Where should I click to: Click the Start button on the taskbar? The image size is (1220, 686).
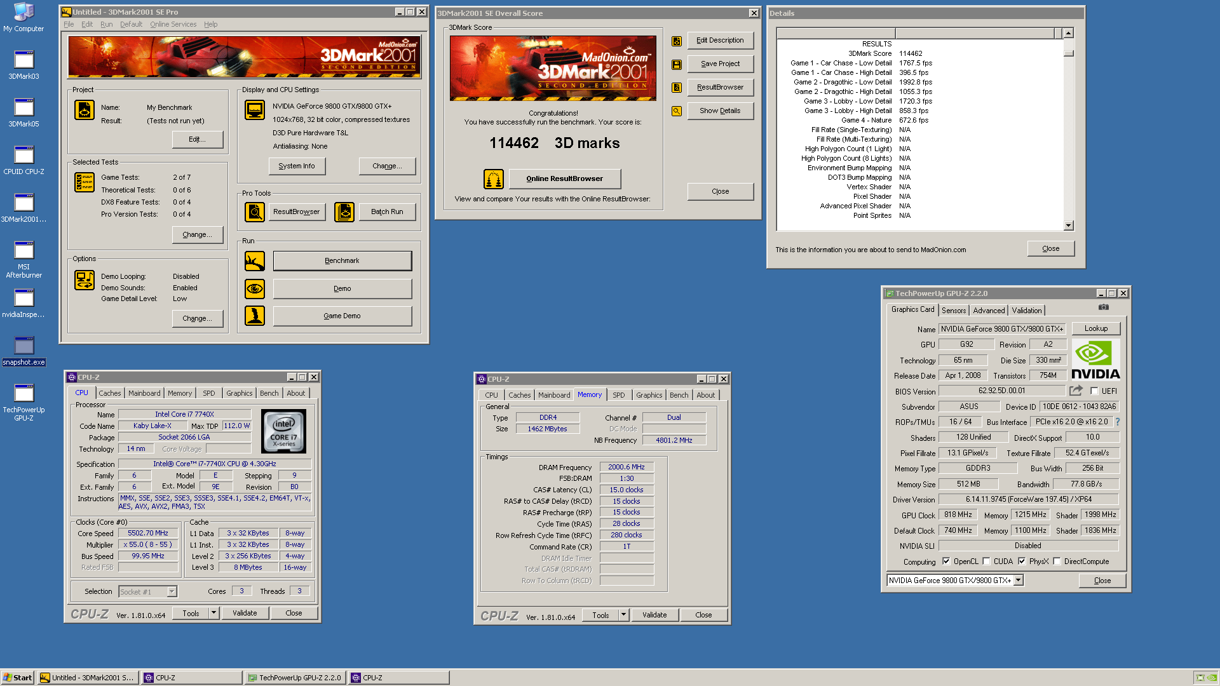[18, 678]
